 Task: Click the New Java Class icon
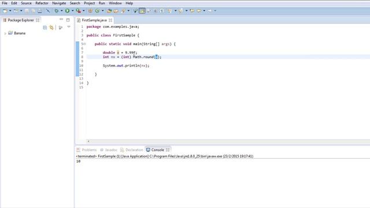97,11
